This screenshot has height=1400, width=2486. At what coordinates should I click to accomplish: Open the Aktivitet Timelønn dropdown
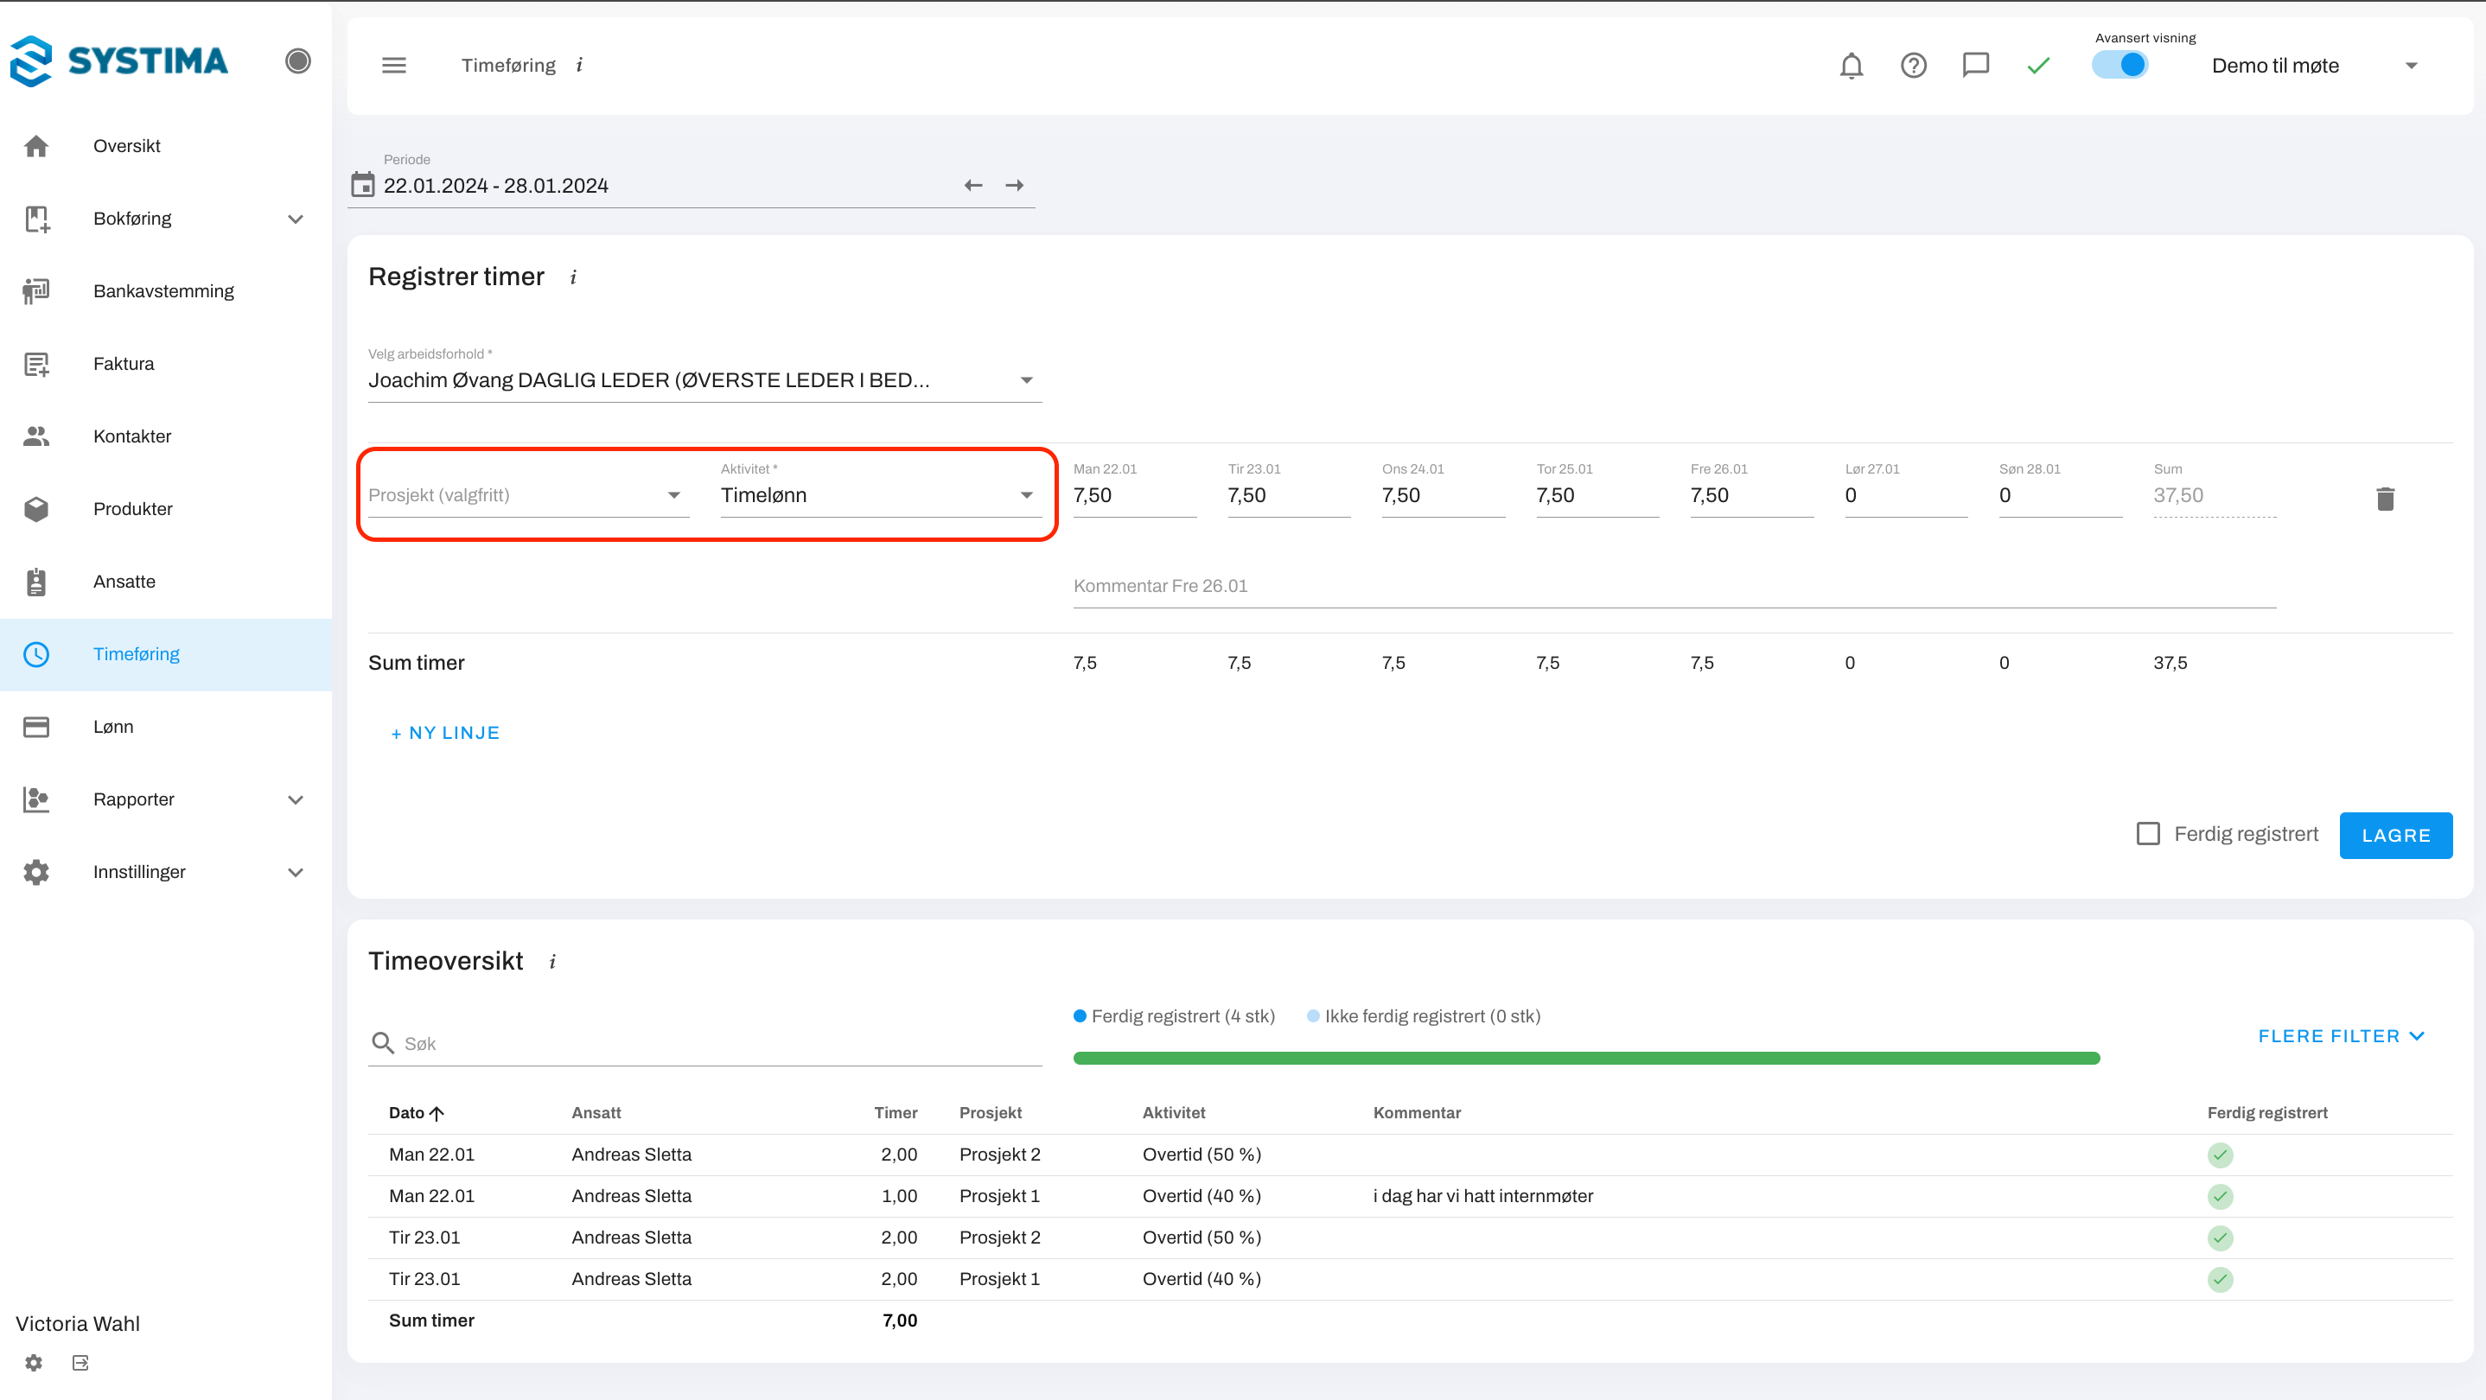click(x=880, y=495)
